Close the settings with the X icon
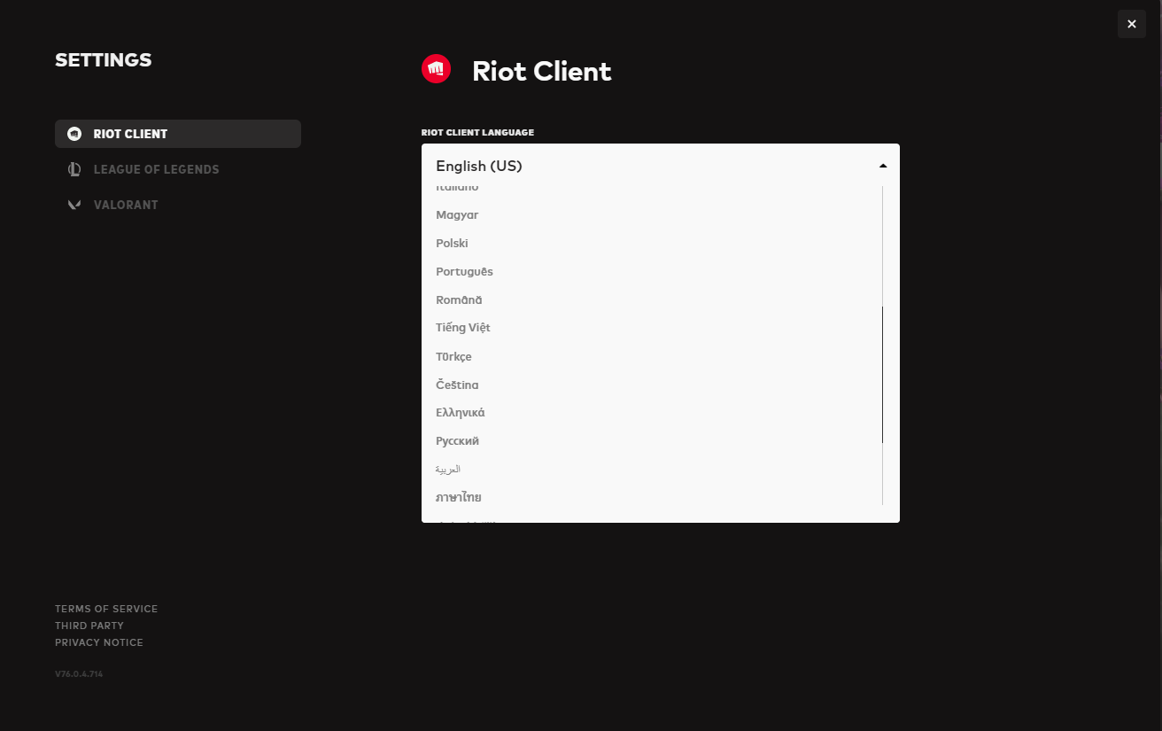This screenshot has height=731, width=1162. pyautogui.click(x=1131, y=24)
